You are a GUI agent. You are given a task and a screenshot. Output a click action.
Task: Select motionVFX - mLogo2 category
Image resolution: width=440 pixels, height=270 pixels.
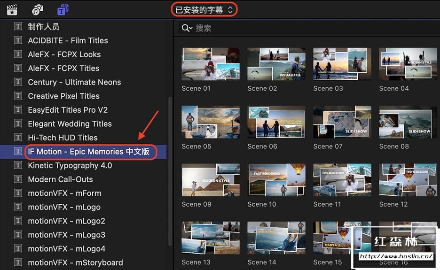click(83, 221)
